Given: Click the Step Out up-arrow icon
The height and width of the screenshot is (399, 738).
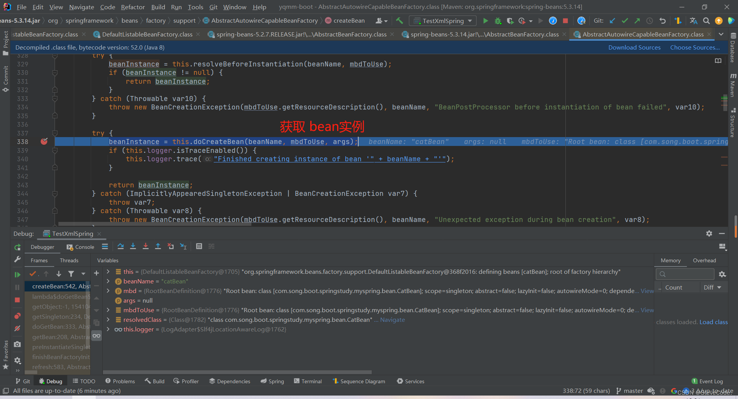Looking at the screenshot, I should click(158, 247).
